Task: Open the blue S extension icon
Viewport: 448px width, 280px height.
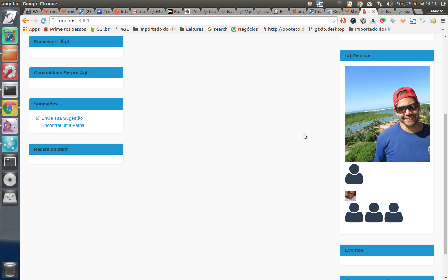Action: tap(413, 21)
